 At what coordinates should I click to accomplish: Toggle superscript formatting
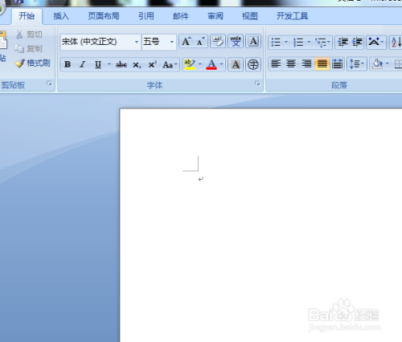152,64
